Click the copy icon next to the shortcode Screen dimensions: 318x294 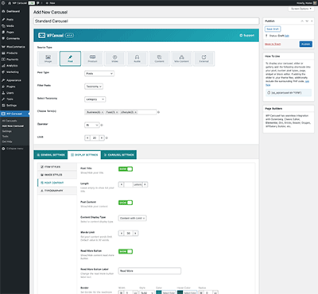coord(269,93)
